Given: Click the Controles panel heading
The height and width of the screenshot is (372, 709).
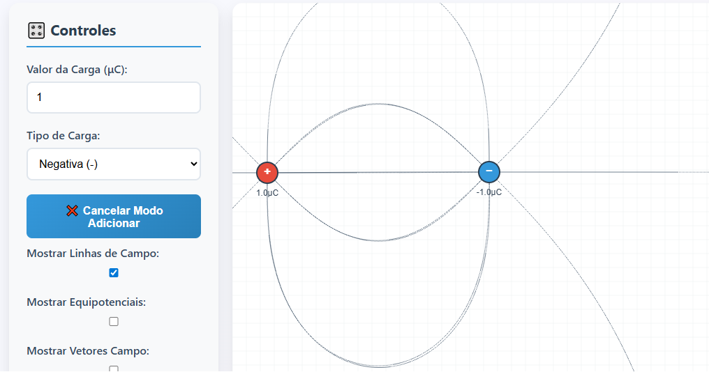Looking at the screenshot, I should click(83, 31).
